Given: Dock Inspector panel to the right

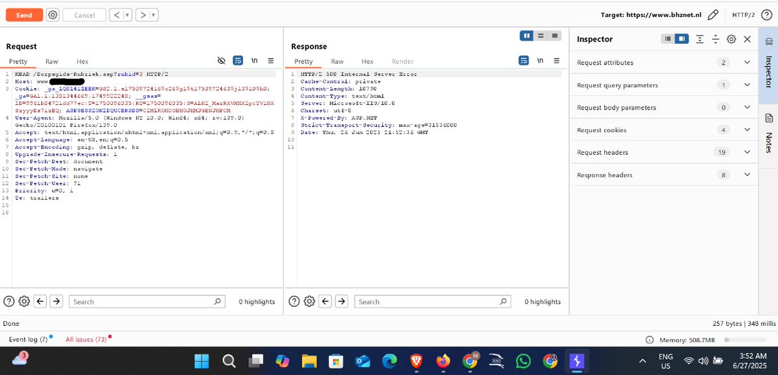Looking at the screenshot, I should click(681, 39).
